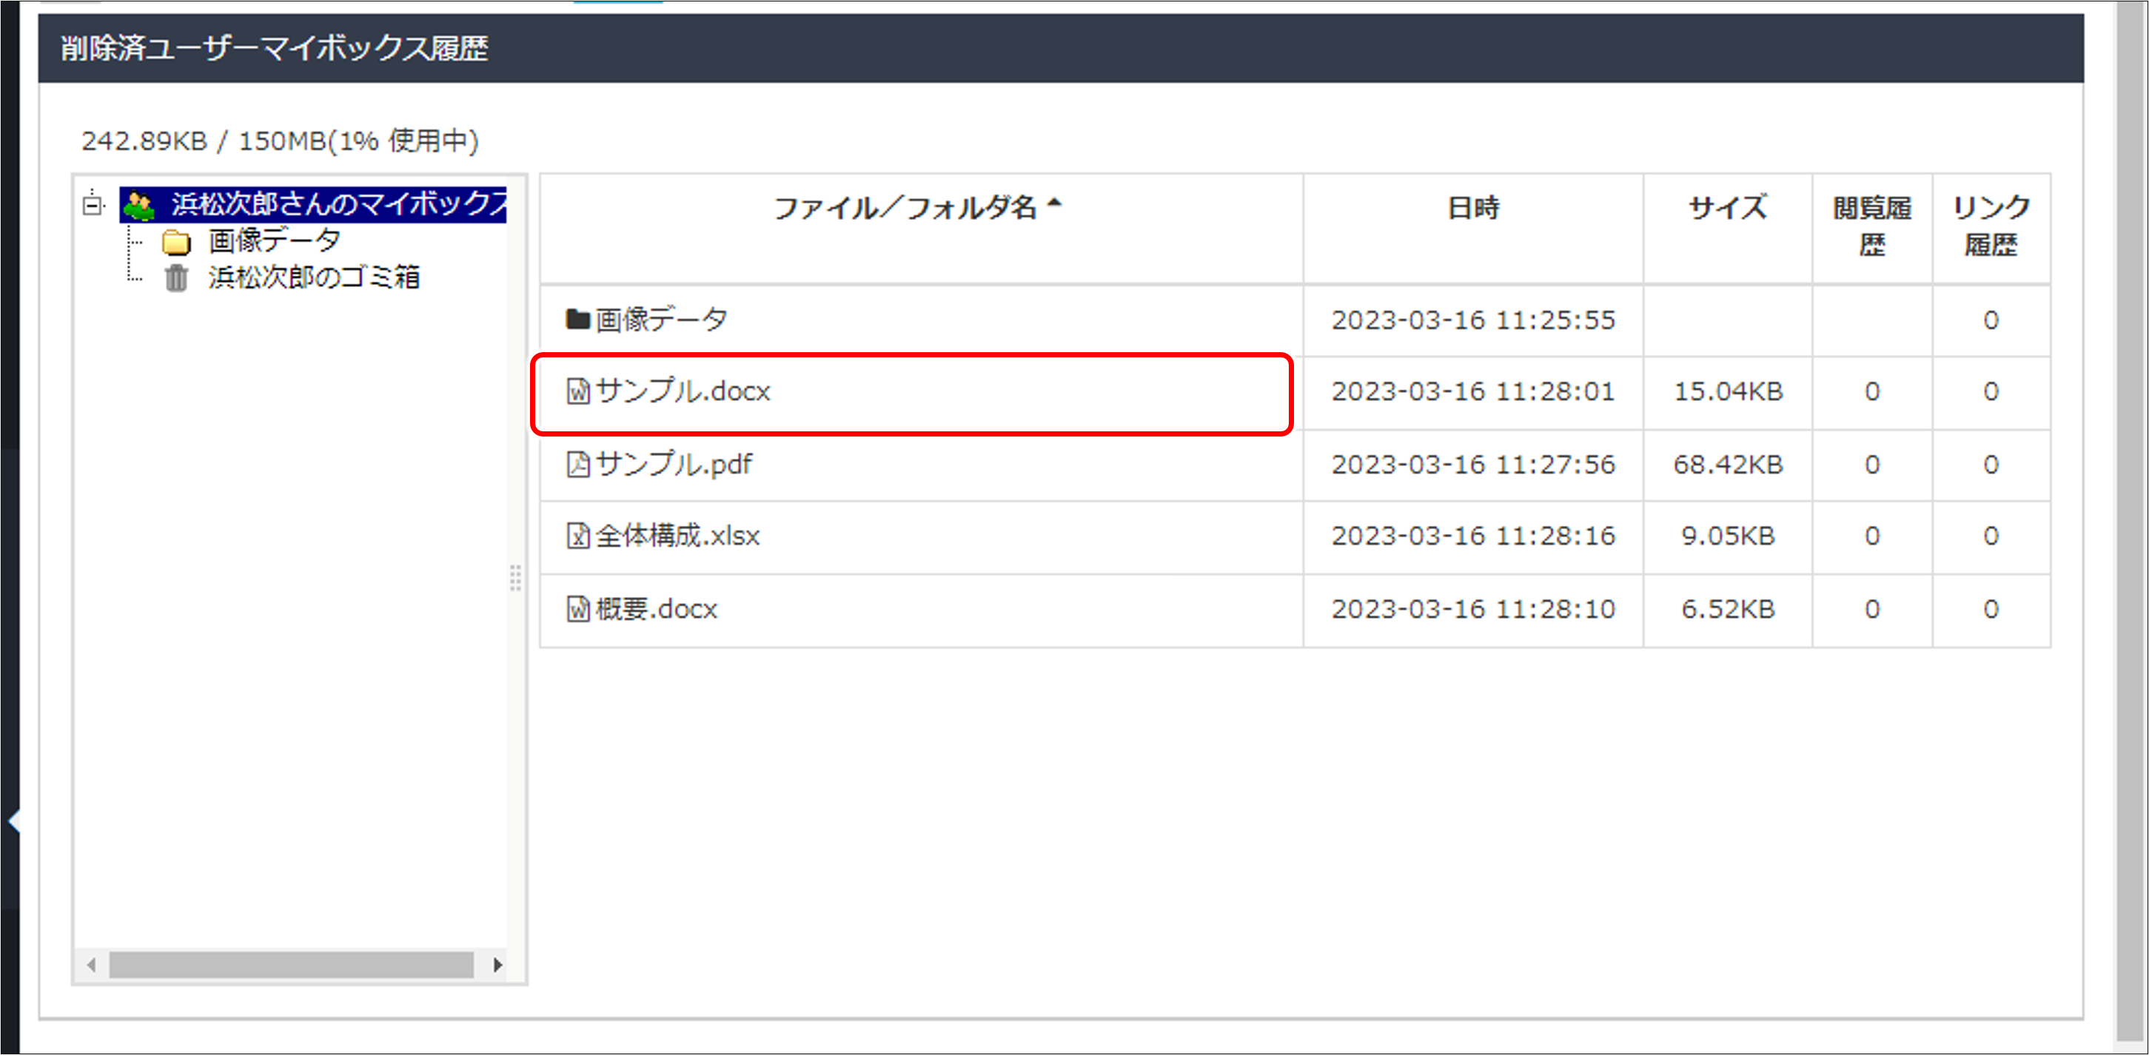Click the 242.89KB / 150MB usage text
This screenshot has height=1055, width=2149.
[x=280, y=141]
